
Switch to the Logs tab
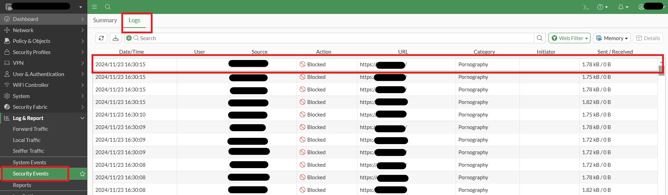coord(135,20)
